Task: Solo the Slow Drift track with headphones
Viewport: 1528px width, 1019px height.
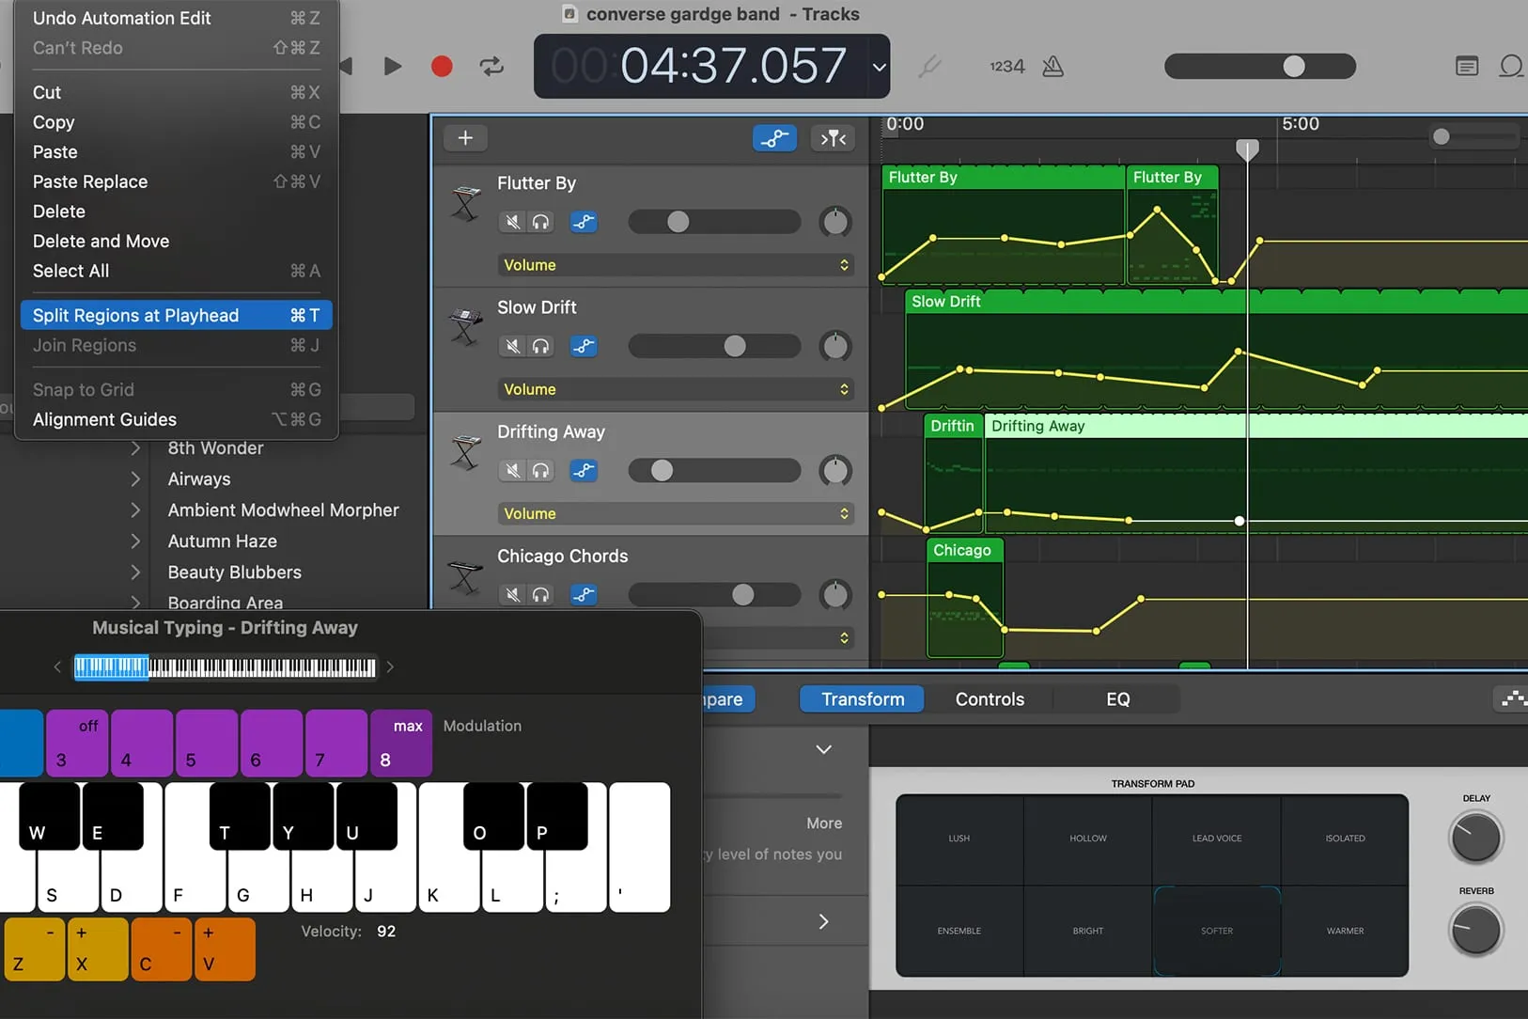Action: pyautogui.click(x=541, y=346)
